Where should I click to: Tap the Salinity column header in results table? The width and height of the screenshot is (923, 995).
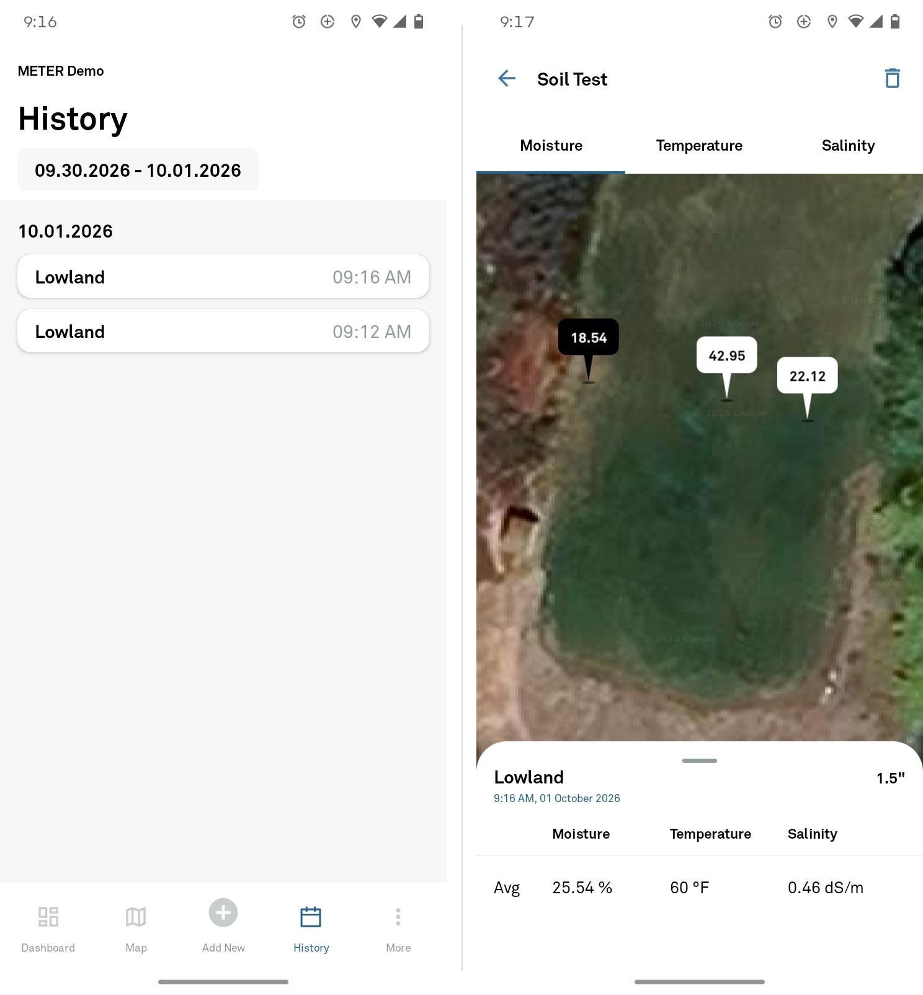coord(813,834)
